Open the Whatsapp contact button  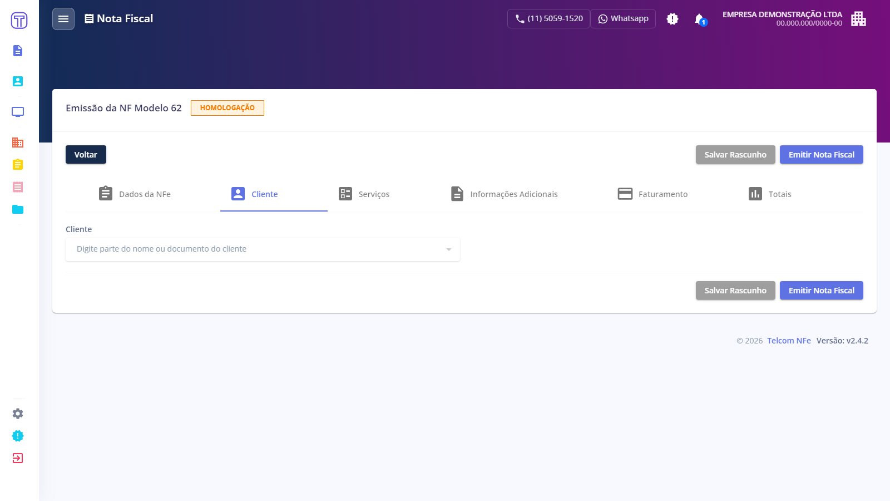point(623,18)
